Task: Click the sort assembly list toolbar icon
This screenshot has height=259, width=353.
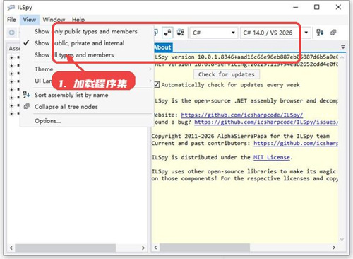Action: pyautogui.click(x=320, y=33)
